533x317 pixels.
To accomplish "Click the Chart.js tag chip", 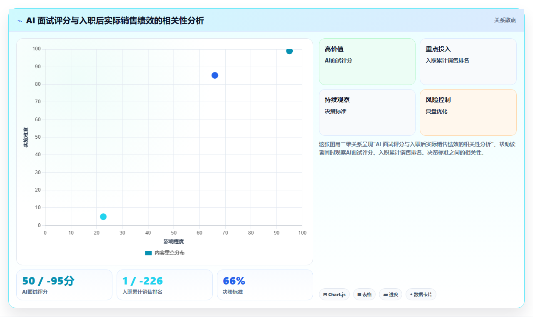I will point(334,295).
